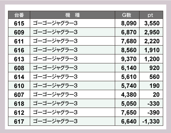Select machine number 615 cell
Viewport: 171px width, 133px height.
pos(19,23)
